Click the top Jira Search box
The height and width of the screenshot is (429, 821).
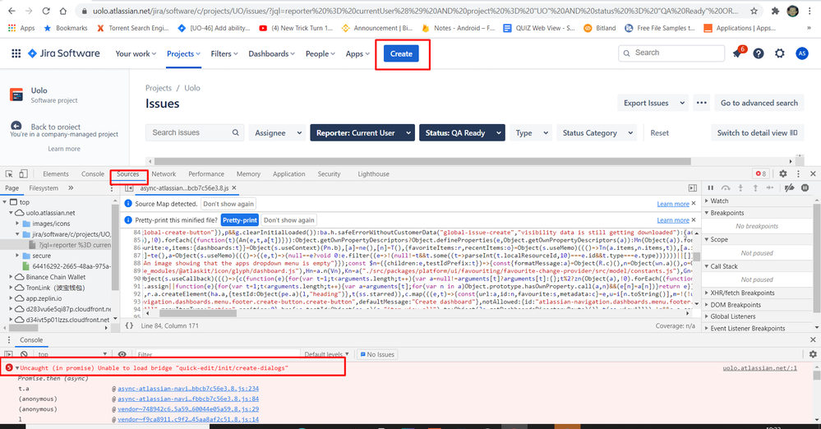coord(671,53)
